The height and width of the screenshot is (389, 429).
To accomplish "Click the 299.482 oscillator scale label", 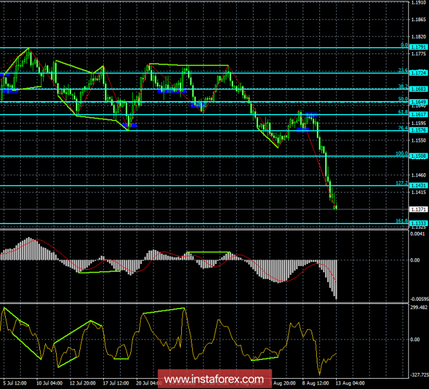I will point(418,308).
